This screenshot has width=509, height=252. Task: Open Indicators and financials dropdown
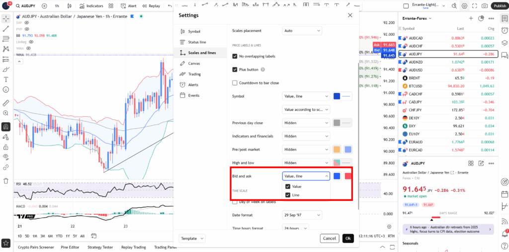coord(306,136)
